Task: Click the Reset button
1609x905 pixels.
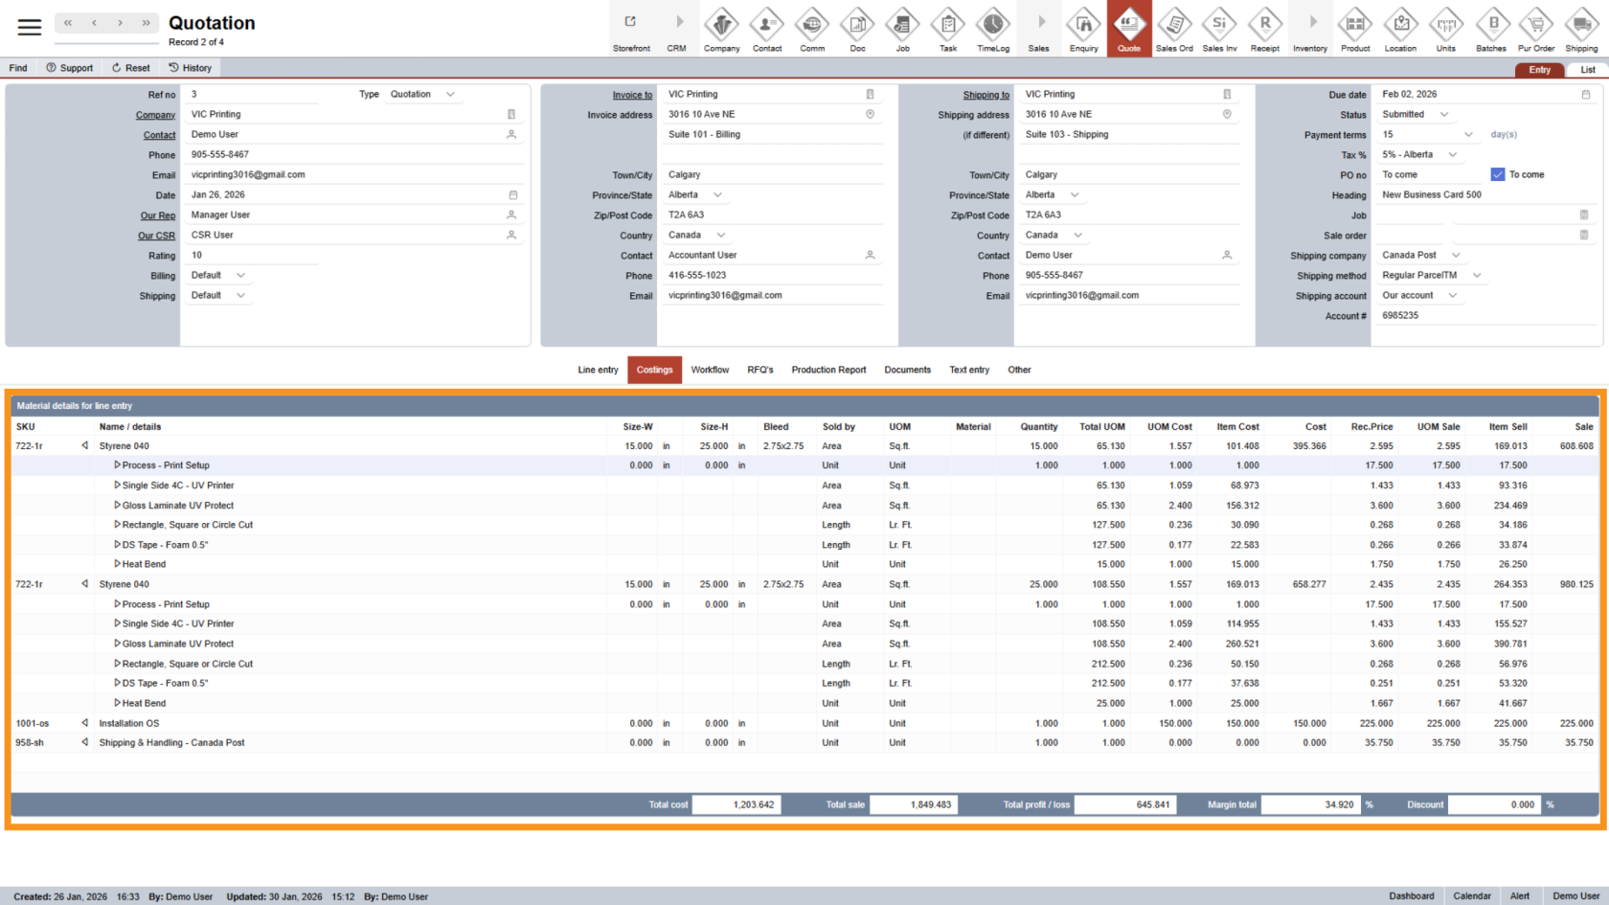Action: (x=130, y=68)
